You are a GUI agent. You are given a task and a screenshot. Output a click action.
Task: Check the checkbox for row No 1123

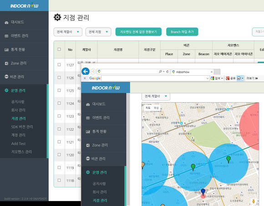click(59, 116)
